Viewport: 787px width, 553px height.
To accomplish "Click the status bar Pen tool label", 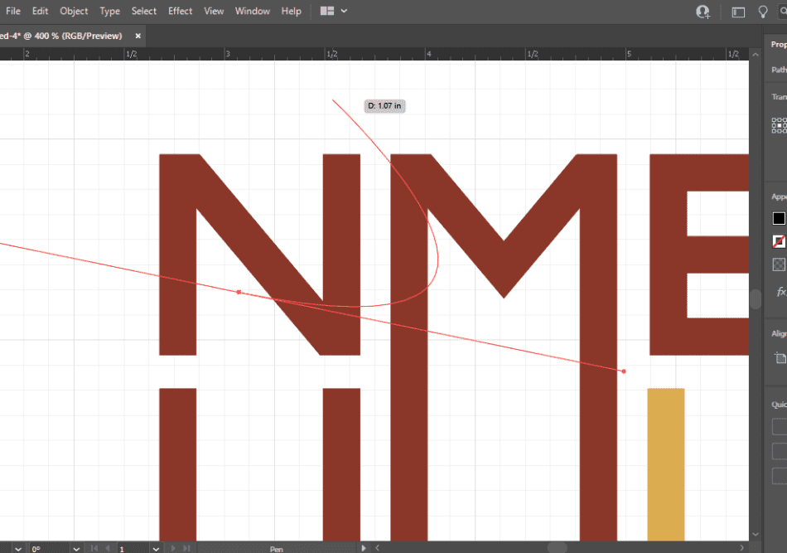I will [x=277, y=549].
